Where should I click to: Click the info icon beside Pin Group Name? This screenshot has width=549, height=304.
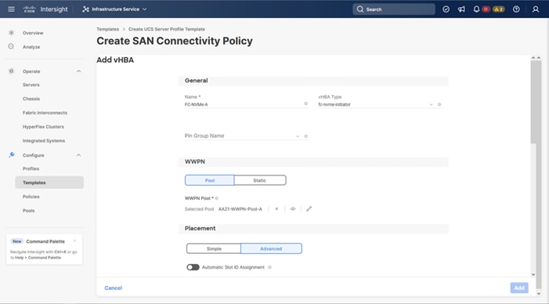[305, 136]
